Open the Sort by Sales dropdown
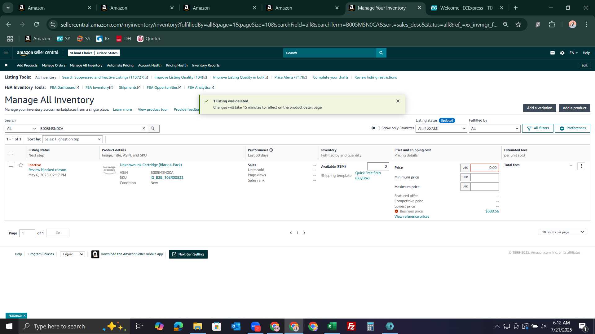Viewport: 595px width, 334px height. [73, 139]
